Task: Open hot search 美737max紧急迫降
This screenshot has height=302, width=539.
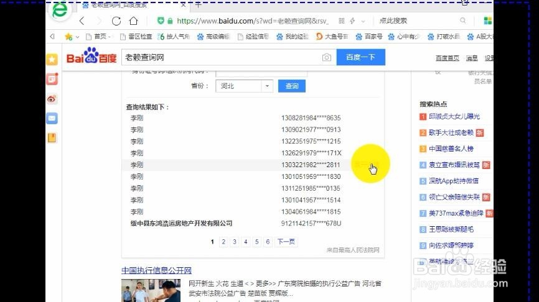Action: click(456, 213)
